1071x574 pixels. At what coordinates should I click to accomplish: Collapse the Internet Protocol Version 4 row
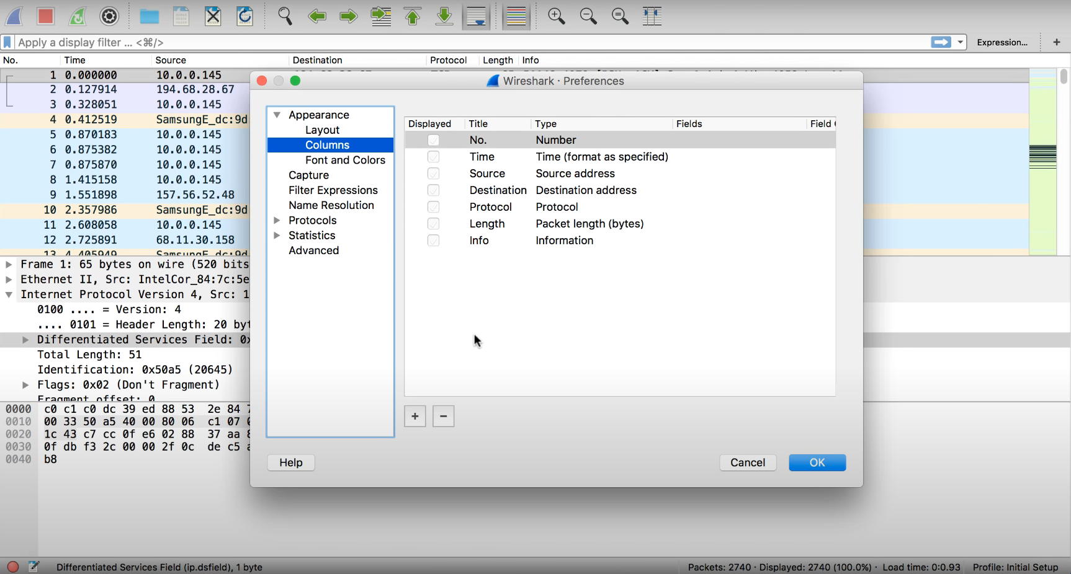[x=9, y=294]
